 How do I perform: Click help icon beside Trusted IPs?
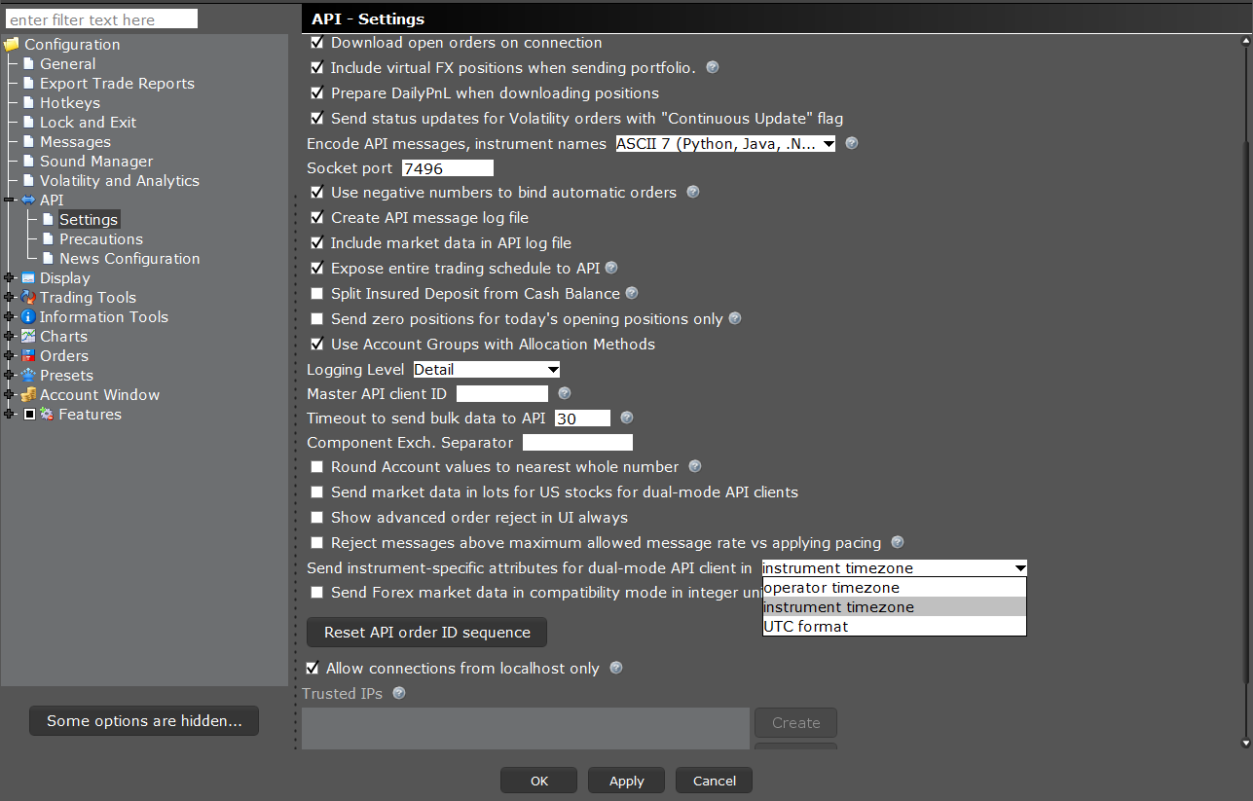pos(398,693)
